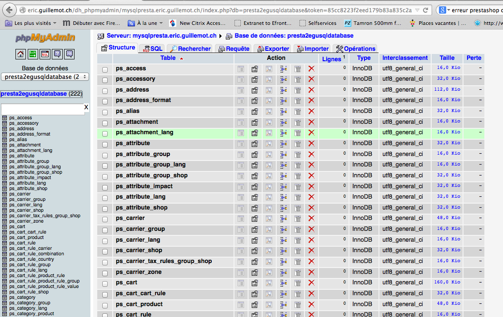Image resolution: width=503 pixels, height=317 pixels.
Task: Open presta2egusqldatabase (222) link in sidebar
Action: 41,94
